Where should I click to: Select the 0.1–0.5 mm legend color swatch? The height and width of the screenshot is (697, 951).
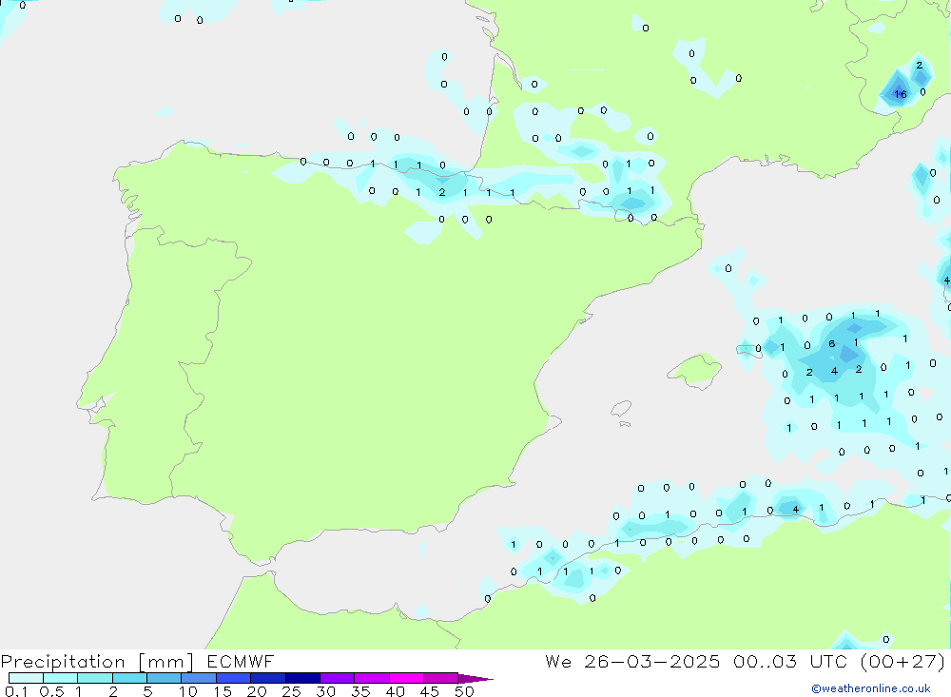pos(26,678)
